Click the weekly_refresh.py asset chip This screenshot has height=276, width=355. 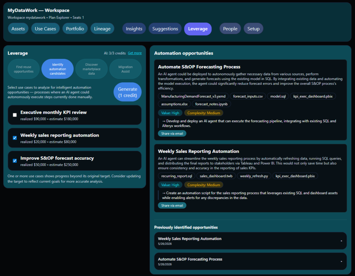click(254, 176)
